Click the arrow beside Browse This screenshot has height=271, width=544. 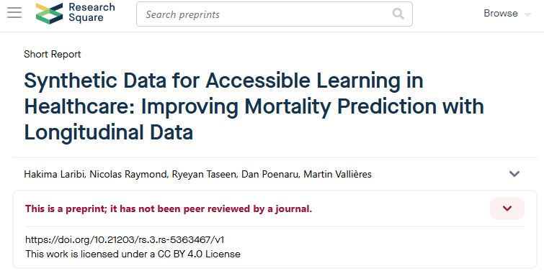pos(527,15)
